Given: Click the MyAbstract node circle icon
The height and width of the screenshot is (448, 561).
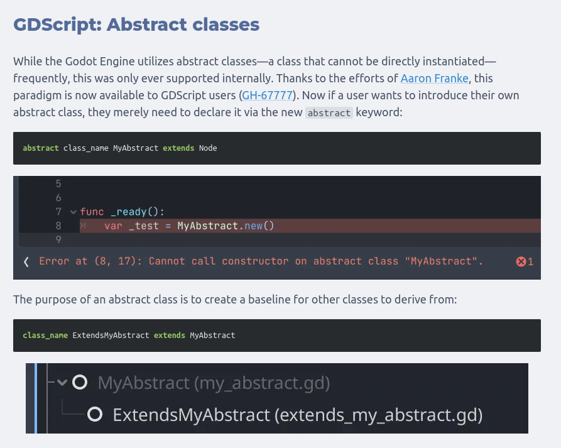Looking at the screenshot, I should pyautogui.click(x=80, y=382).
